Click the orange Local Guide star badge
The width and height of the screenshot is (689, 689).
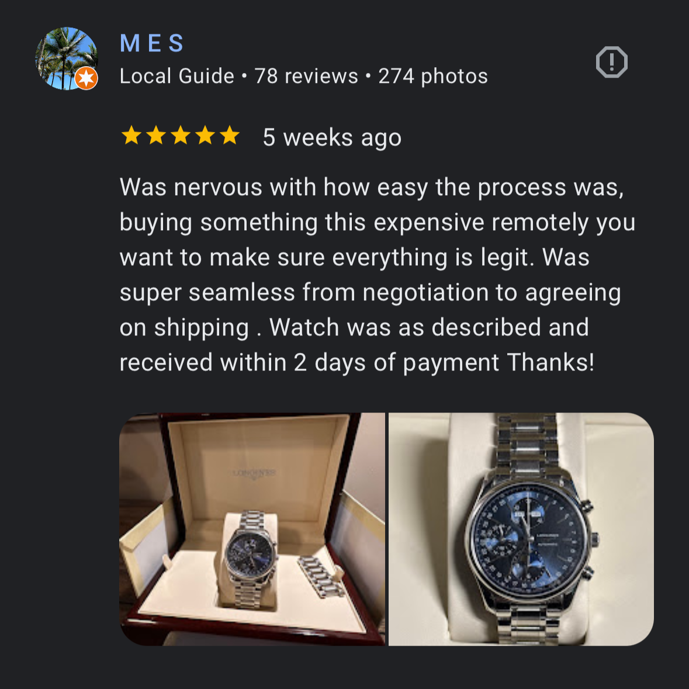pyautogui.click(x=86, y=79)
